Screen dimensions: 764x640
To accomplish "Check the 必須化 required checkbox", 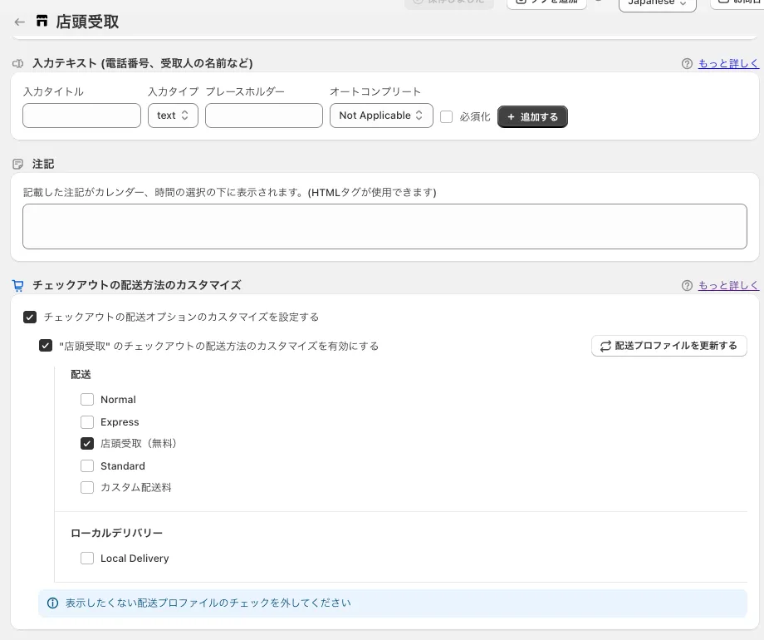I will coord(447,116).
